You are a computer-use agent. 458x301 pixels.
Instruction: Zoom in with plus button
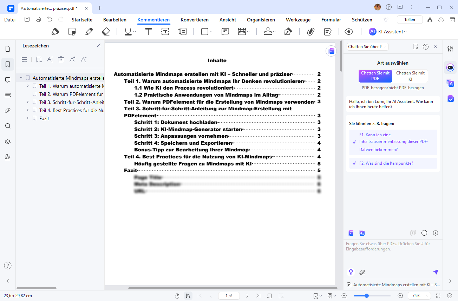click(x=400, y=296)
